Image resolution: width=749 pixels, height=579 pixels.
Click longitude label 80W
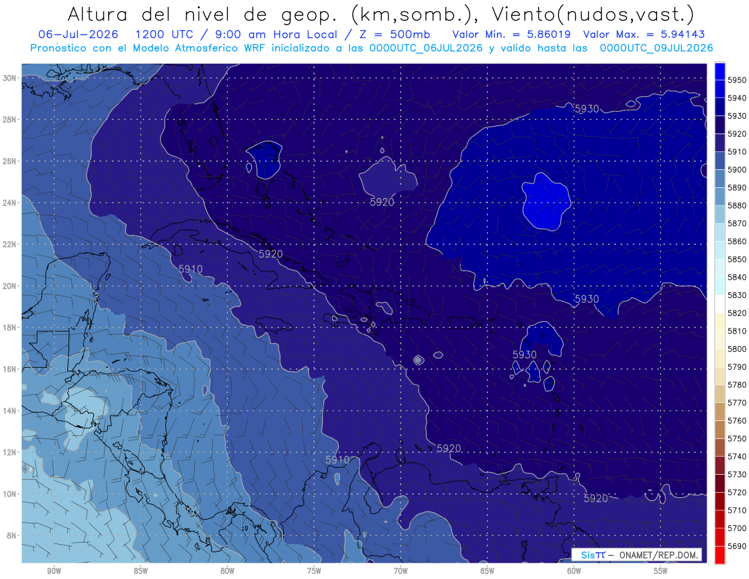[227, 571]
